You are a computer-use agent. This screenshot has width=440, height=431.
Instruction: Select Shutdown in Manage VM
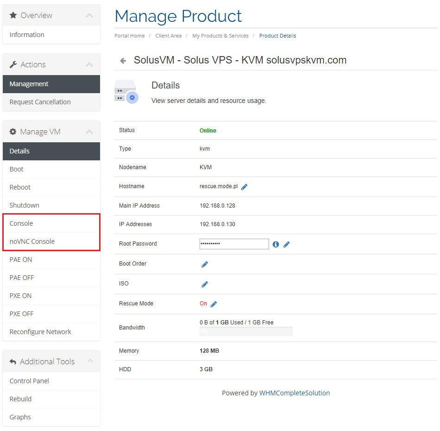tap(51, 205)
